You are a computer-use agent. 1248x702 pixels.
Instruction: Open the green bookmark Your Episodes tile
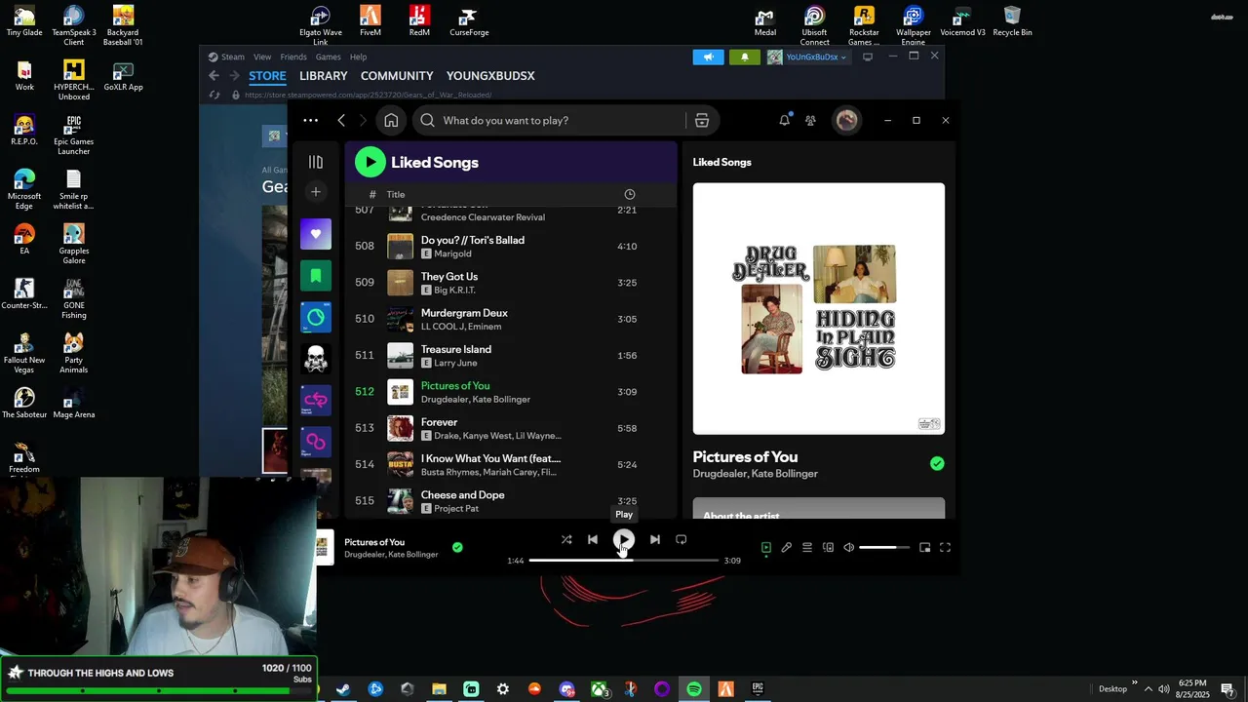tap(316, 276)
